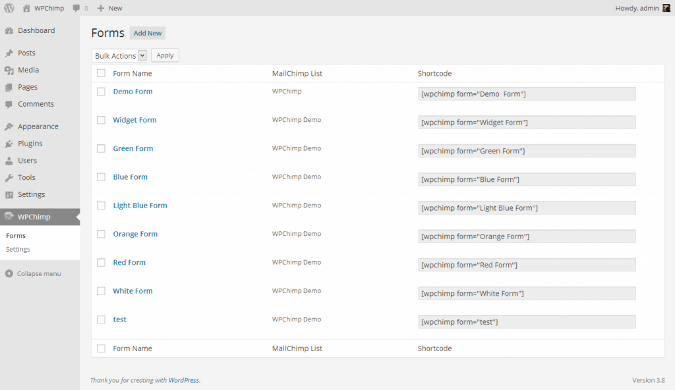This screenshot has width=675, height=390.
Task: Check the Red Form row checkbox
Action: 101,263
